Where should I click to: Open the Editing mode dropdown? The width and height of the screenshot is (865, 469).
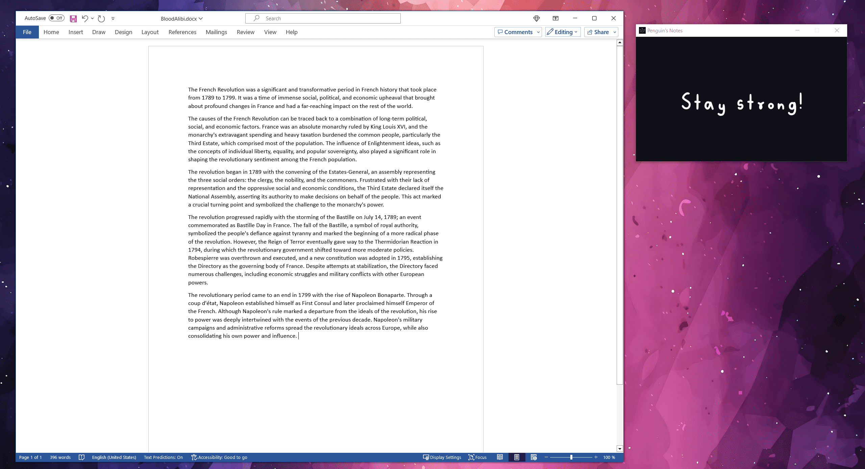(x=563, y=32)
